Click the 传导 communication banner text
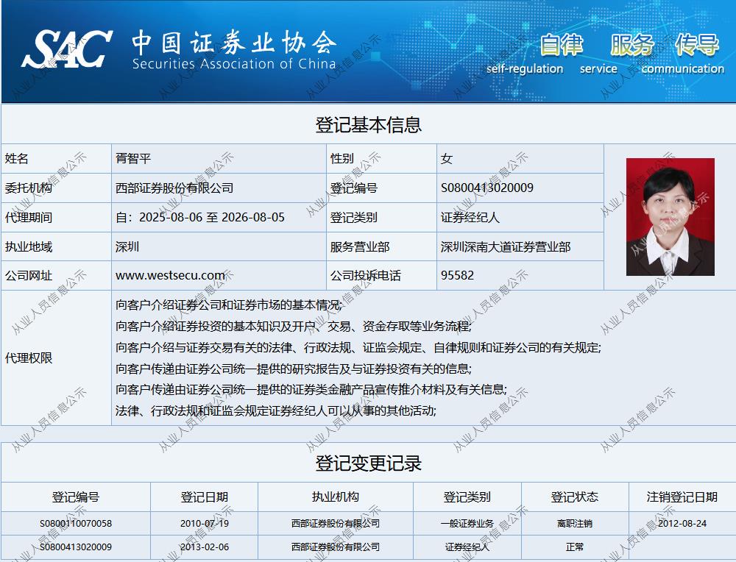Image resolution: width=736 pixels, height=562 pixels. [x=696, y=46]
